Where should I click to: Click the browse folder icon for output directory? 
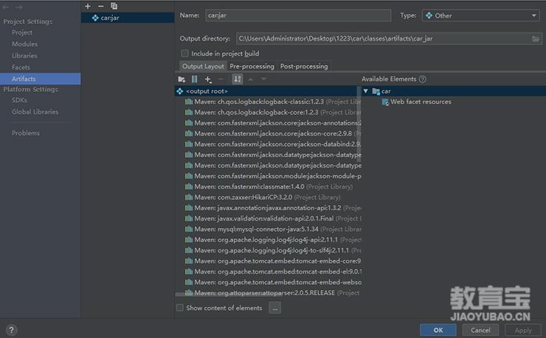tap(536, 38)
